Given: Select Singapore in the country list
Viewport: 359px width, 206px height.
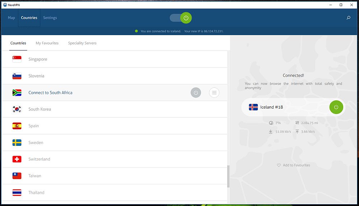Looking at the screenshot, I should pyautogui.click(x=115, y=59).
